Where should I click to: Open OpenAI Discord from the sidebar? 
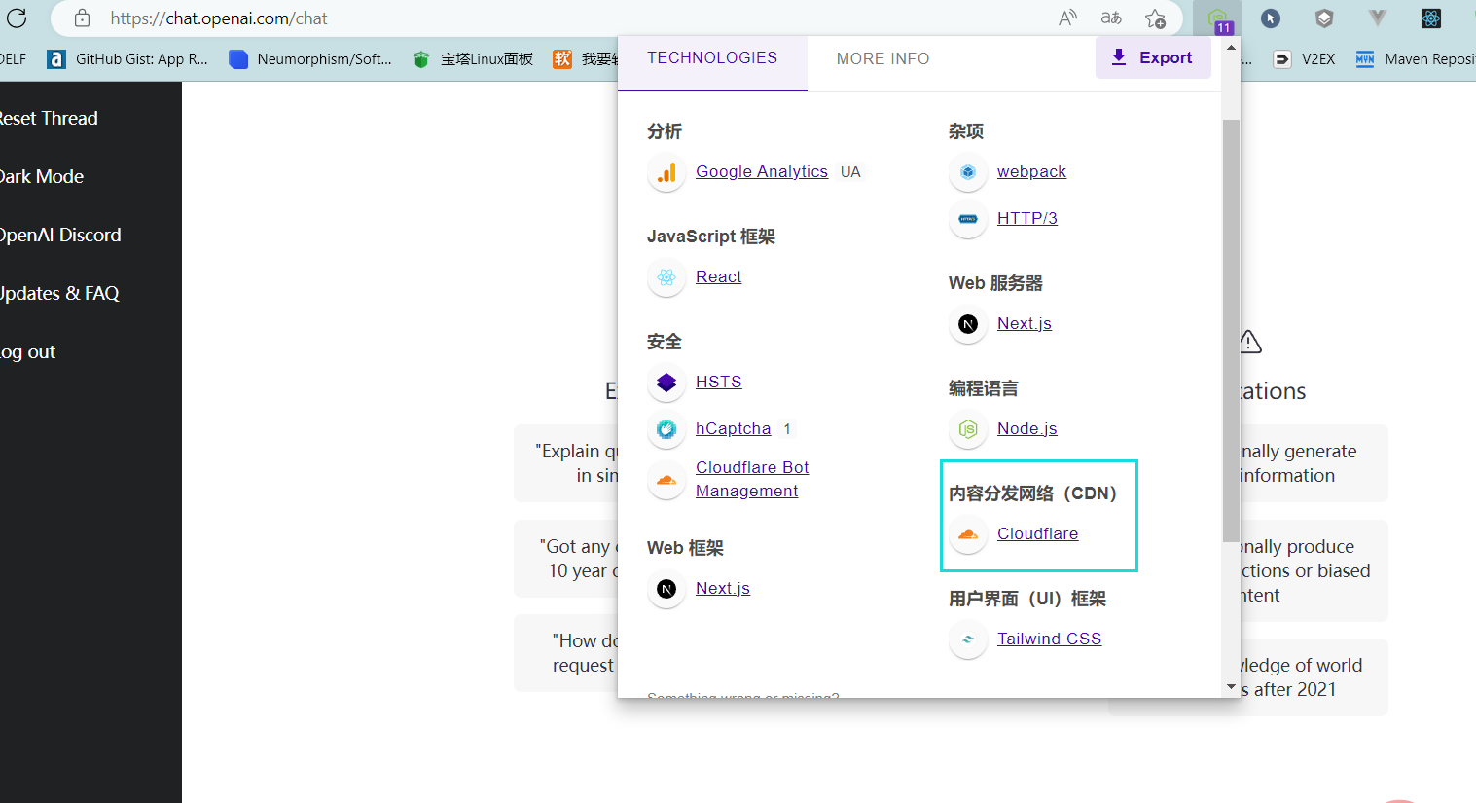coord(60,235)
